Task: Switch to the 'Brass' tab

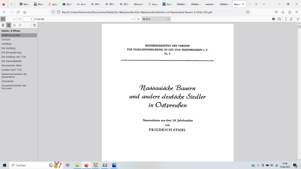Action: click(39, 4)
